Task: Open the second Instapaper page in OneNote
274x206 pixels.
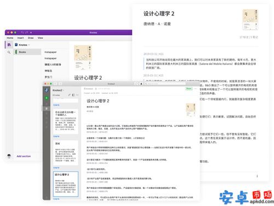Action: [50, 58]
